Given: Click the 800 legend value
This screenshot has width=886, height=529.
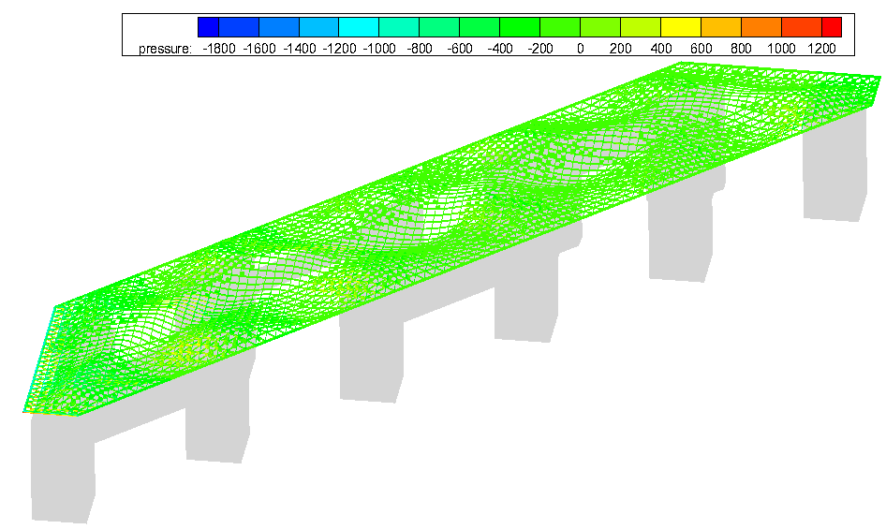Looking at the screenshot, I should [742, 49].
